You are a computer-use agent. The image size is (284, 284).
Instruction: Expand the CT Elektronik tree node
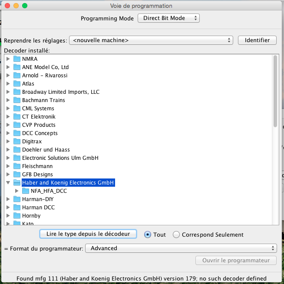click(x=8, y=116)
